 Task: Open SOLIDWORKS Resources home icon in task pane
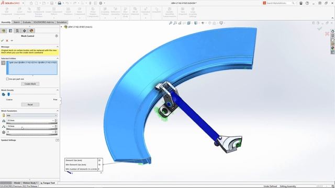[x=333, y=31]
